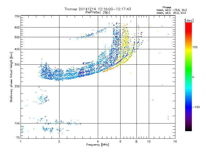The height and width of the screenshot is (154, 206).
Task: Click the x-axis tick label '10'
Action: click(x=149, y=141)
